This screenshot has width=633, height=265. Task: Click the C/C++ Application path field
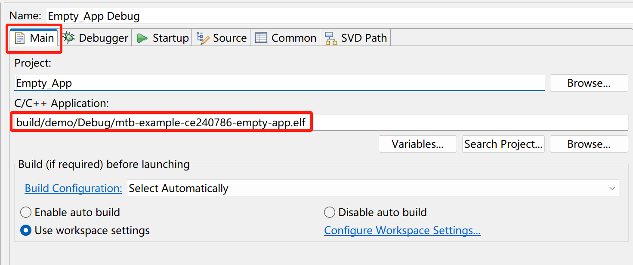321,123
